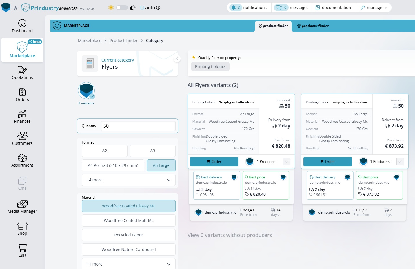Enable the auto theme checkbox
This screenshot has width=415, height=269.
pos(142,8)
